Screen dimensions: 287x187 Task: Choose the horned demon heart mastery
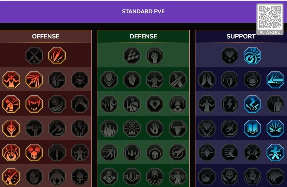tap(11, 80)
